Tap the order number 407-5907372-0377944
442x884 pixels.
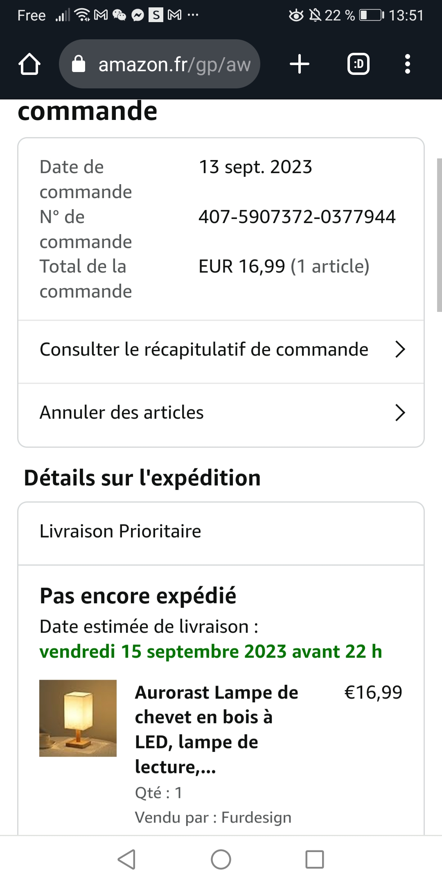(297, 217)
